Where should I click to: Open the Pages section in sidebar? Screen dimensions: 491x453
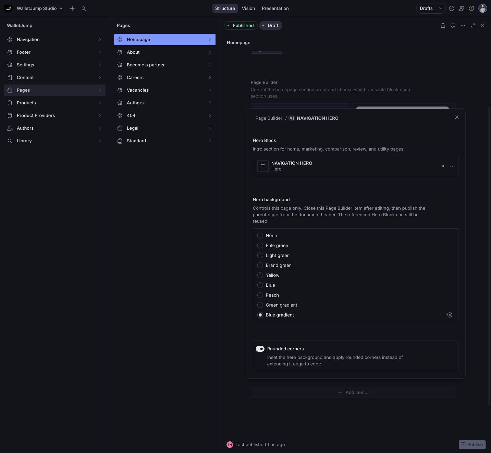tap(55, 90)
